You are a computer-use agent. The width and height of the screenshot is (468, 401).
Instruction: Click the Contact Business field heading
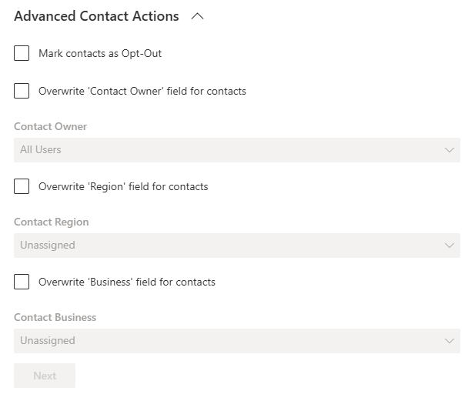pos(55,317)
